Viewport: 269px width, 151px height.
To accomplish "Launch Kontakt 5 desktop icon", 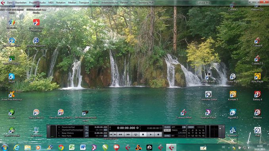I will pyautogui.click(x=233, y=96).
